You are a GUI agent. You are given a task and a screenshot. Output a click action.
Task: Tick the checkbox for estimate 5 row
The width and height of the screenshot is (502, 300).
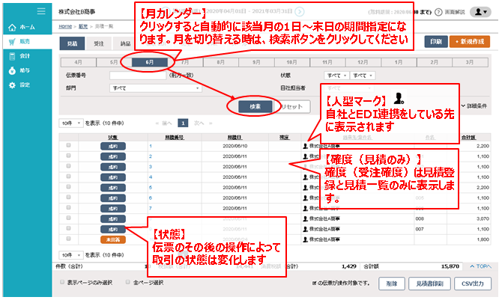point(68,187)
